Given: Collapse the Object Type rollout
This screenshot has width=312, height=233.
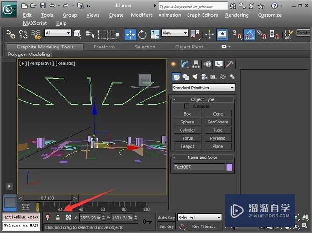Looking at the screenshot, I should point(203,99).
